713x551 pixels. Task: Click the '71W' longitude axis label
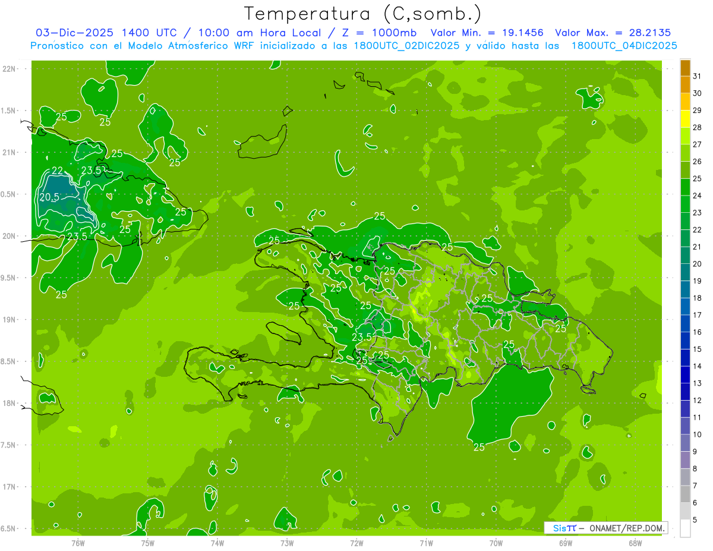[426, 543]
